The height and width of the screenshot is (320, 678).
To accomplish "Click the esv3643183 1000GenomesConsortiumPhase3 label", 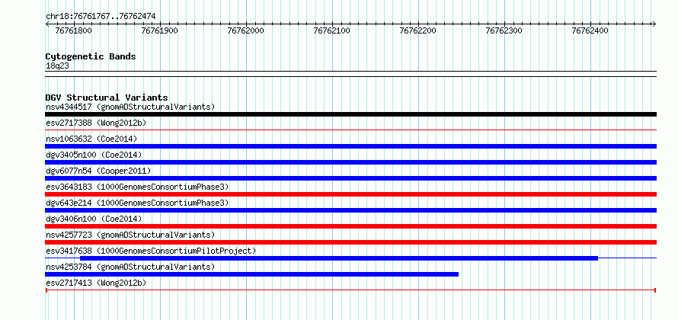I will (x=137, y=187).
